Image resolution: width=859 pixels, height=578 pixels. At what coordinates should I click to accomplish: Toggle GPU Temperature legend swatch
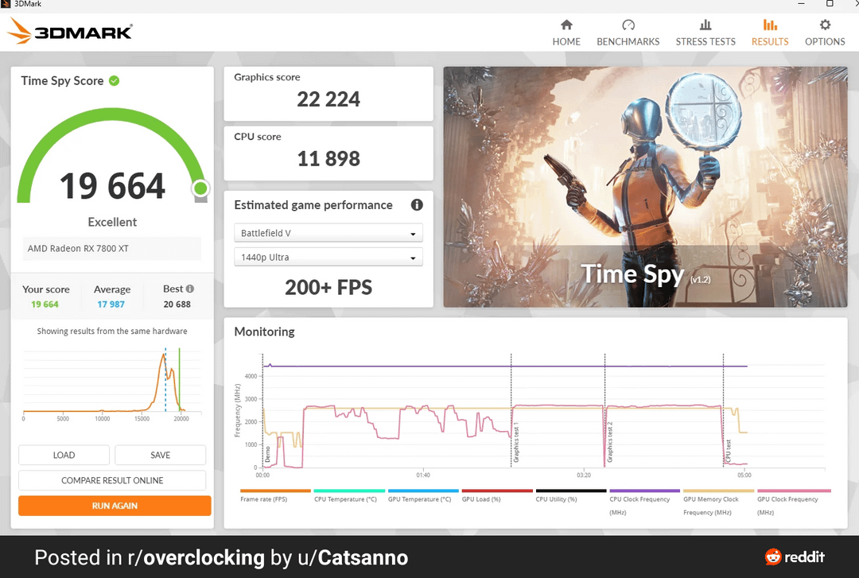pos(423,491)
